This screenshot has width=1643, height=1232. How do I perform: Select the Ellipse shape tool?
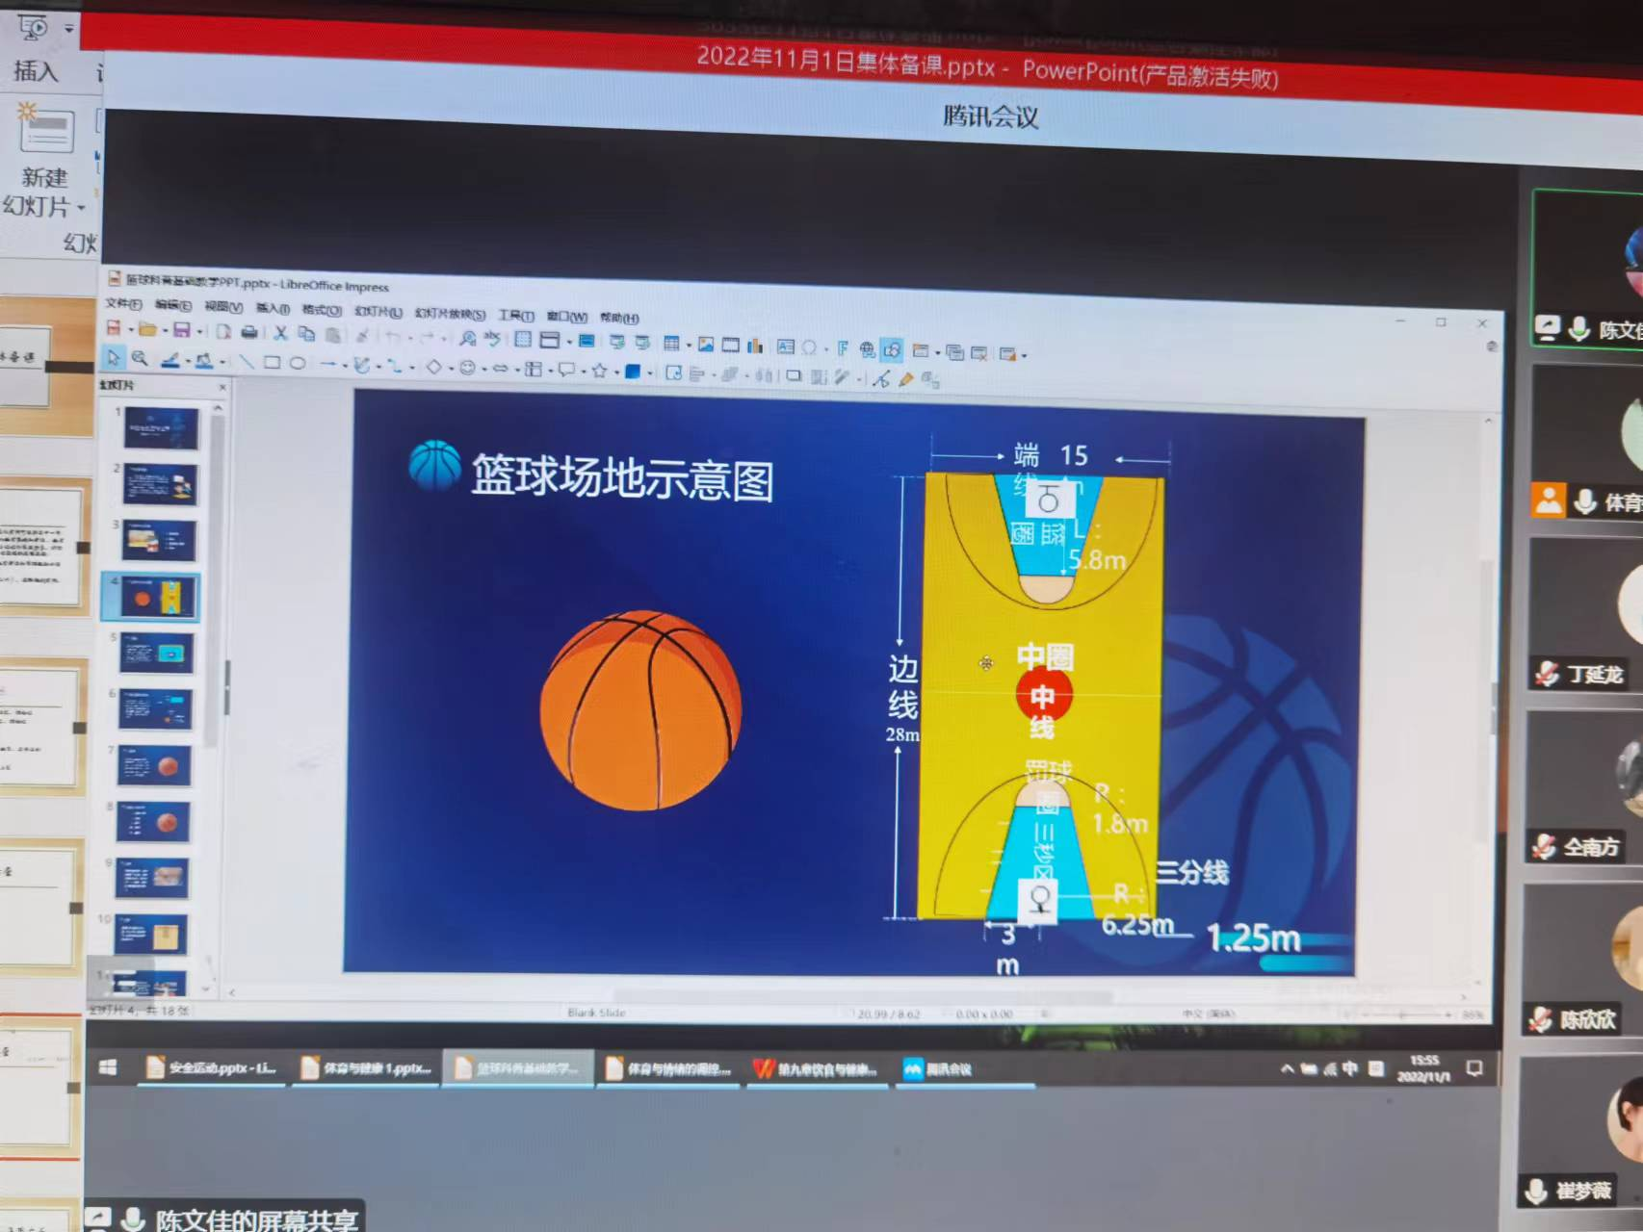click(x=298, y=364)
